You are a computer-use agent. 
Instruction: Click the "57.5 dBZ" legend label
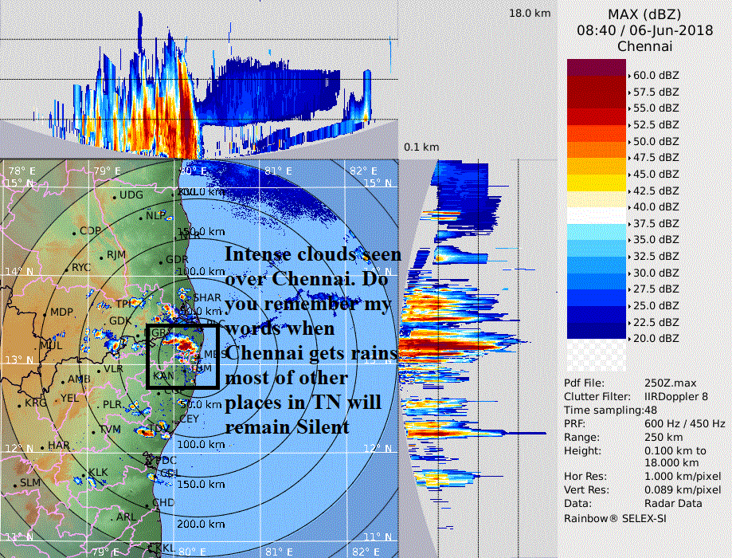click(656, 92)
